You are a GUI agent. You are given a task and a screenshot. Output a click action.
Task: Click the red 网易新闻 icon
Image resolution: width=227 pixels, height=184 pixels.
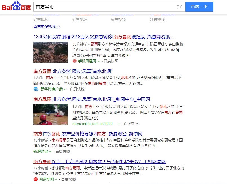pyautogui.click(x=35, y=179)
